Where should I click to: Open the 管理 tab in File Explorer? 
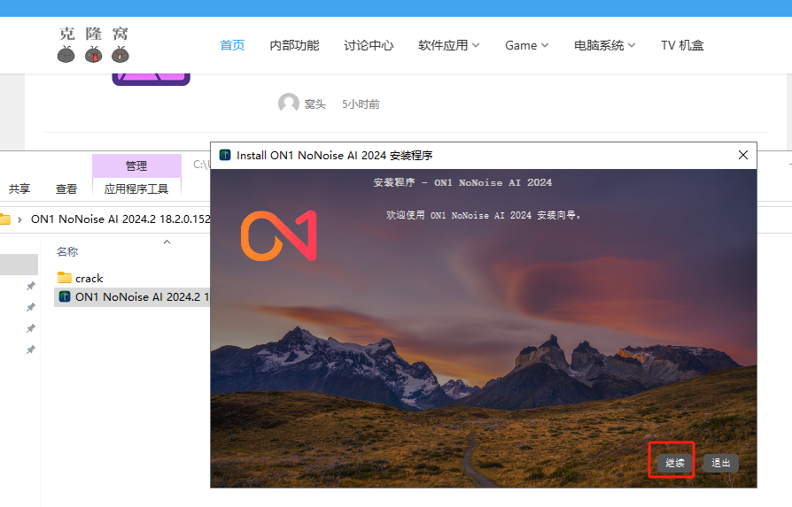pyautogui.click(x=136, y=166)
